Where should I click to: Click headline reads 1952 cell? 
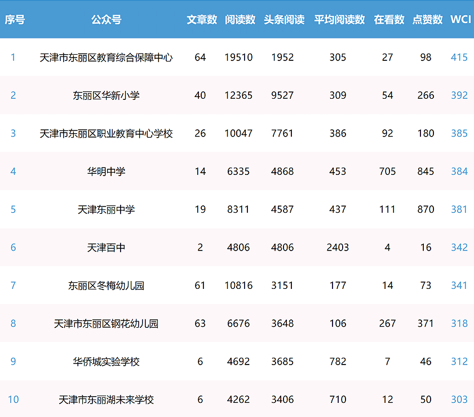(x=282, y=57)
